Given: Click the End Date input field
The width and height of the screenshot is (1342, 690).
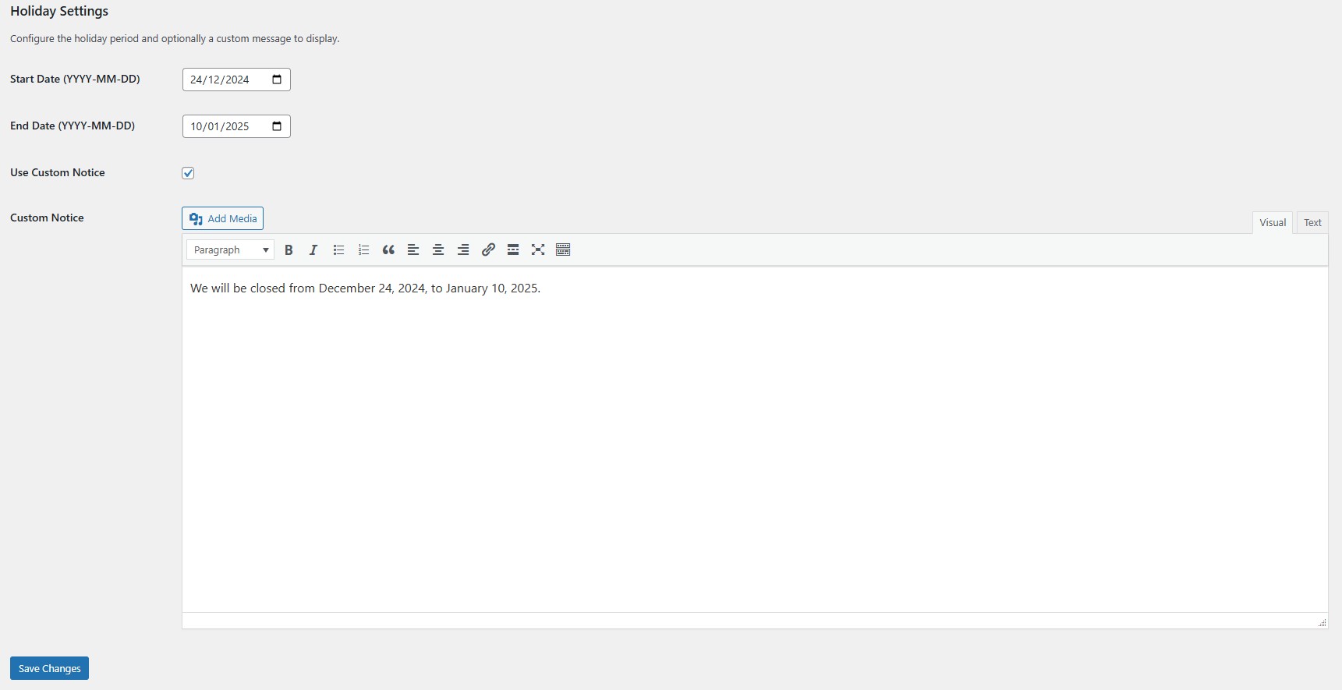Looking at the screenshot, I should [236, 126].
